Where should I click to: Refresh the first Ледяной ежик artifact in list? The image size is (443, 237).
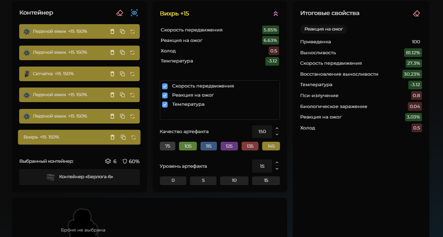pyautogui.click(x=132, y=31)
